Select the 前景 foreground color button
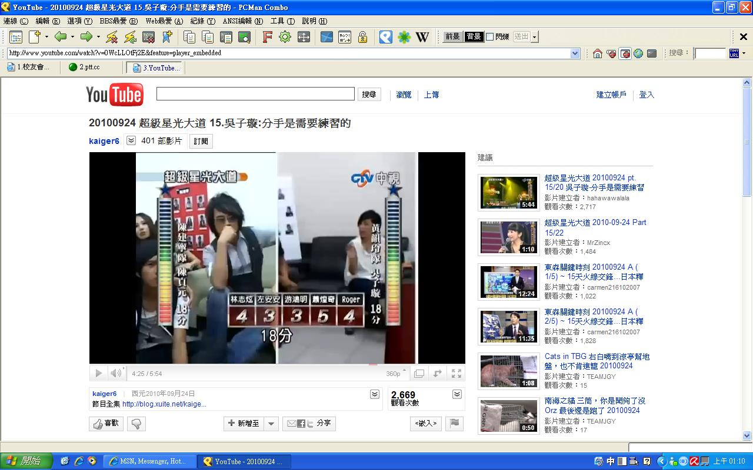Viewport: 753px width, 470px height. [x=452, y=36]
